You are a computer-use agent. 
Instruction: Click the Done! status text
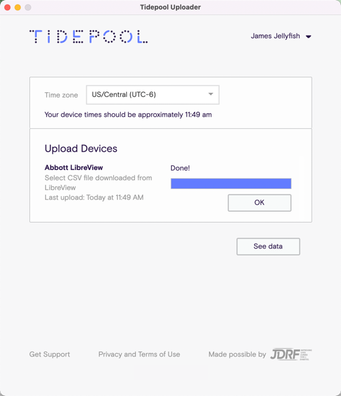180,168
